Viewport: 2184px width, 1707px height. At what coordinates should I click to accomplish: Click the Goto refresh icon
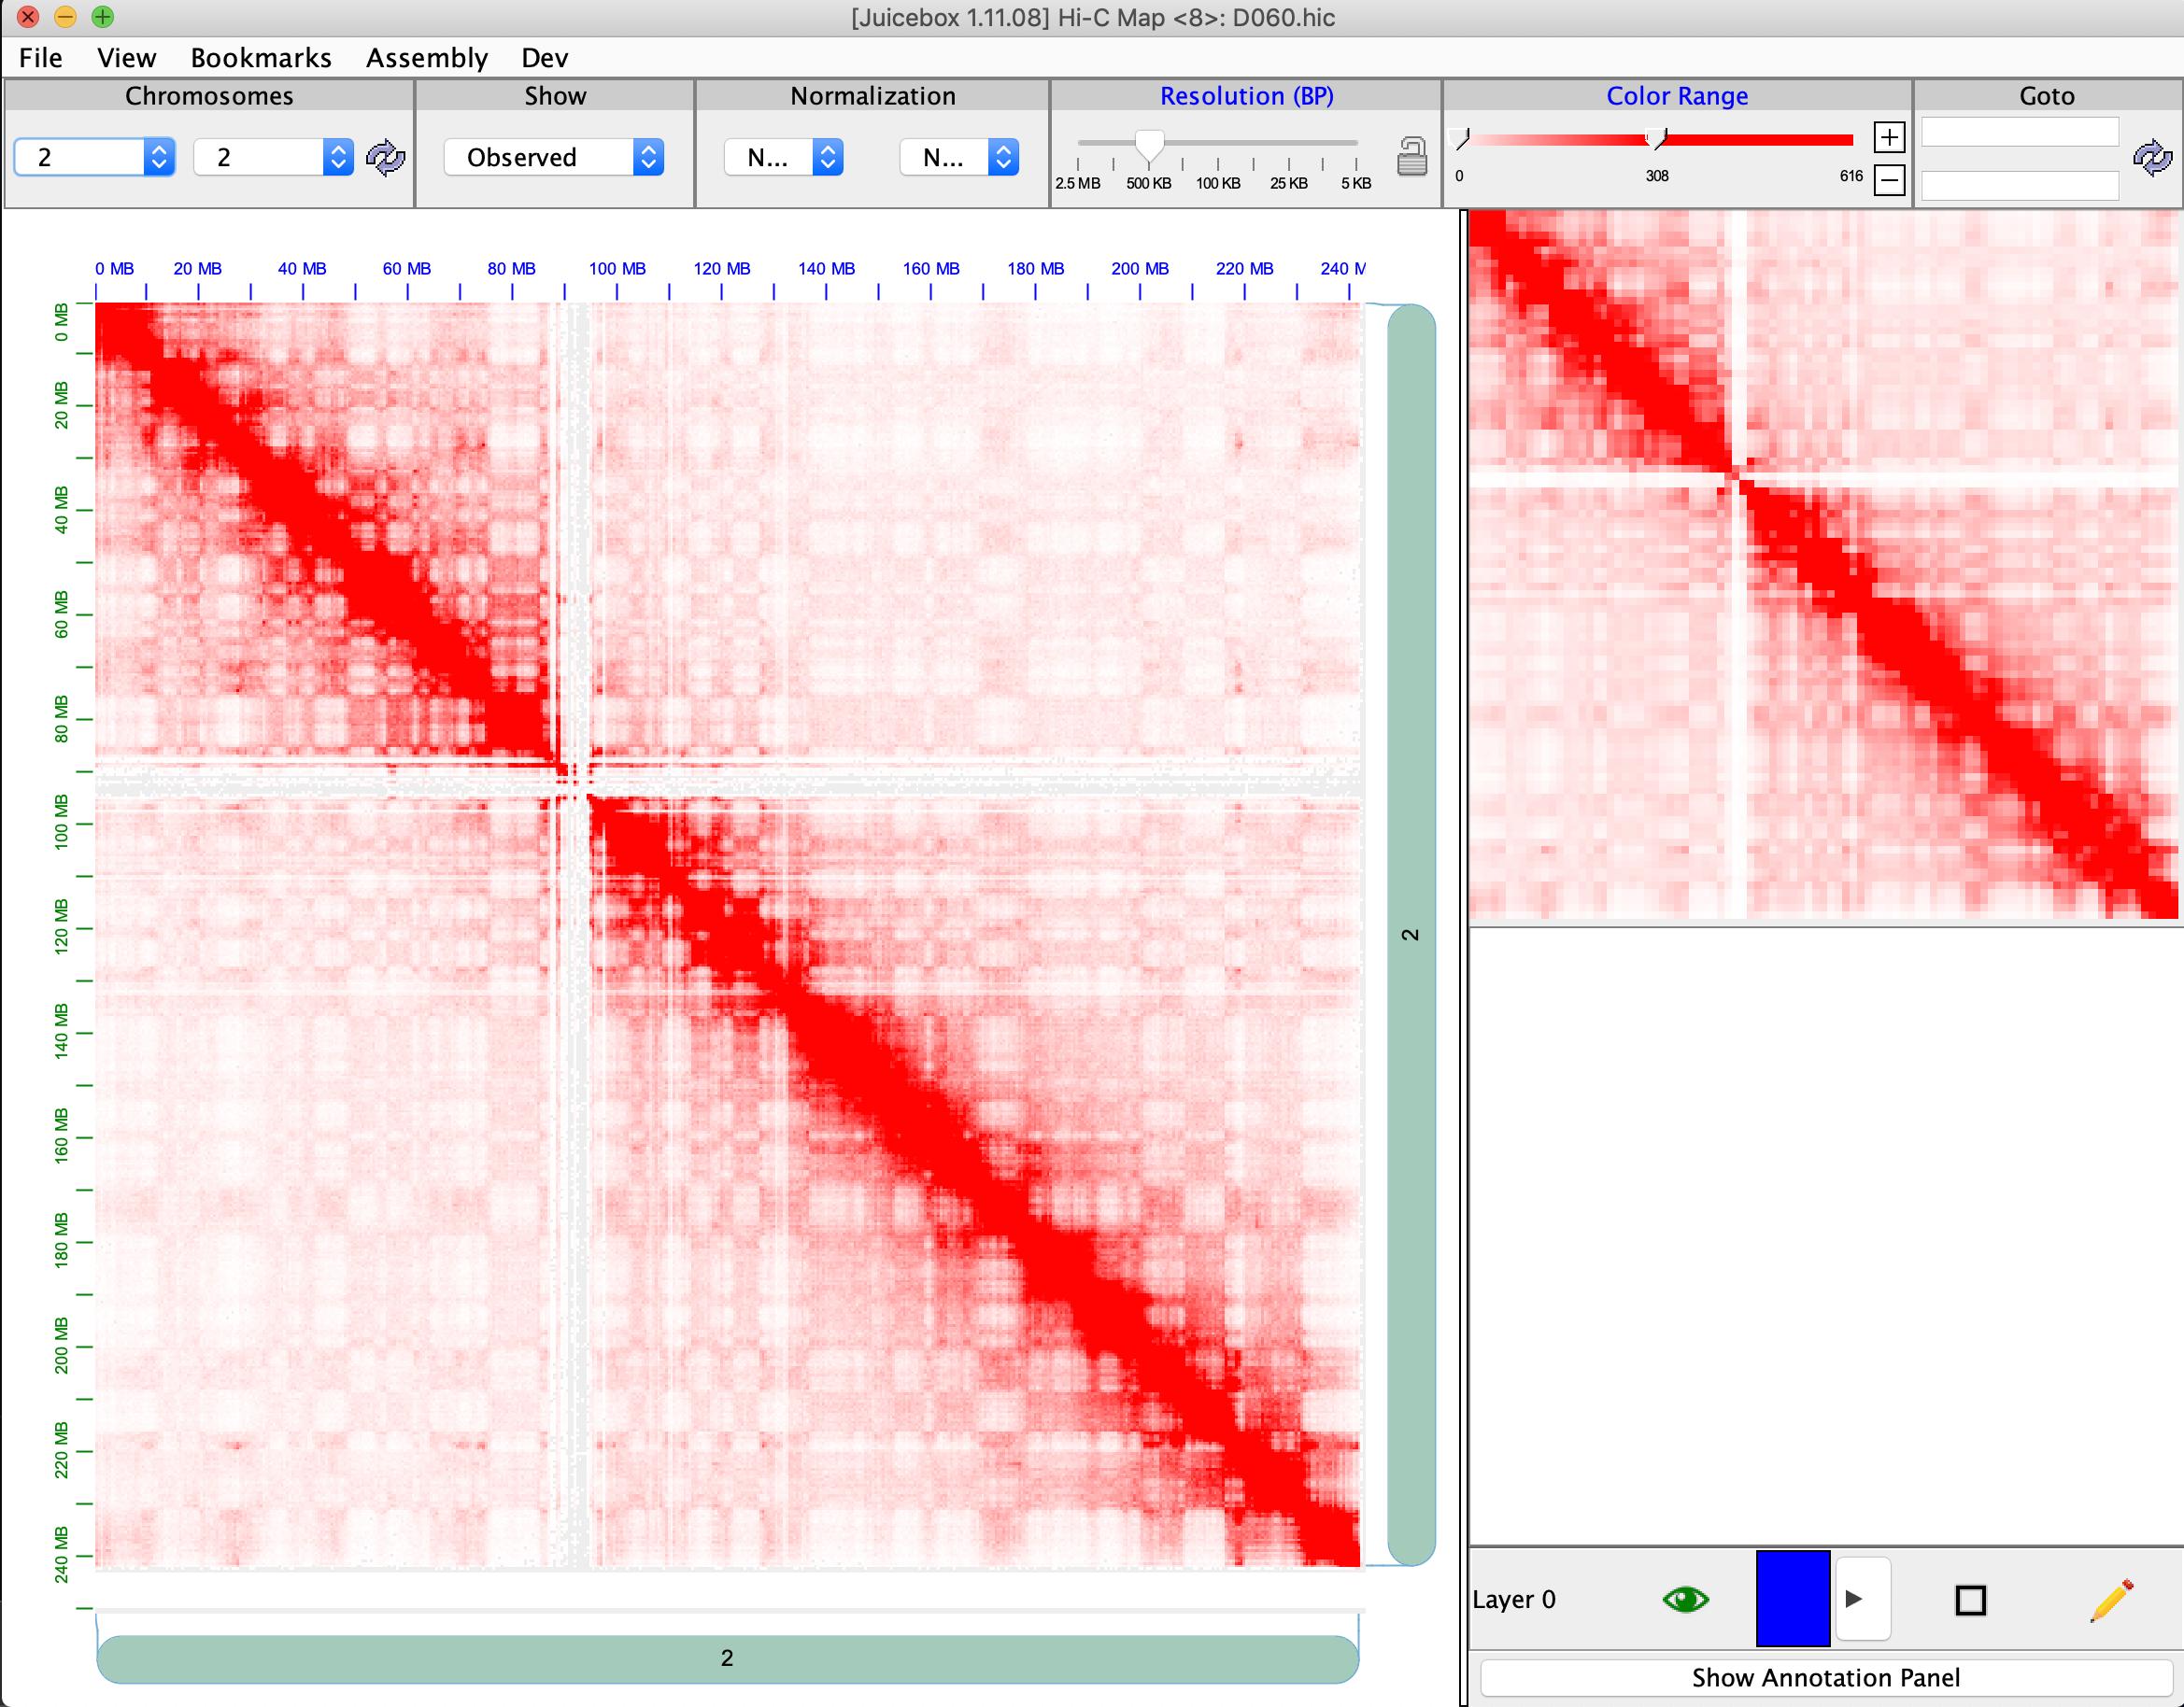tap(2152, 156)
